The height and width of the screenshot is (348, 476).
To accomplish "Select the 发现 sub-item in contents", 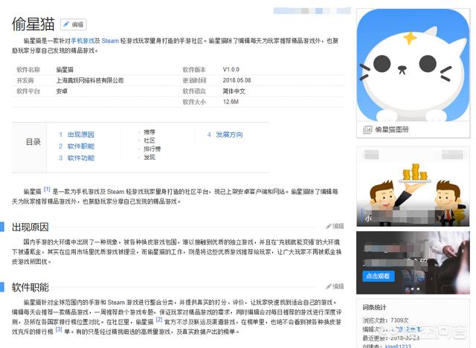I will pyautogui.click(x=149, y=157).
